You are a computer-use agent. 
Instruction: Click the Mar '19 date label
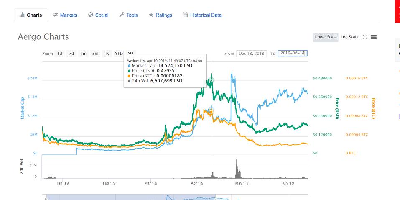[151, 183]
